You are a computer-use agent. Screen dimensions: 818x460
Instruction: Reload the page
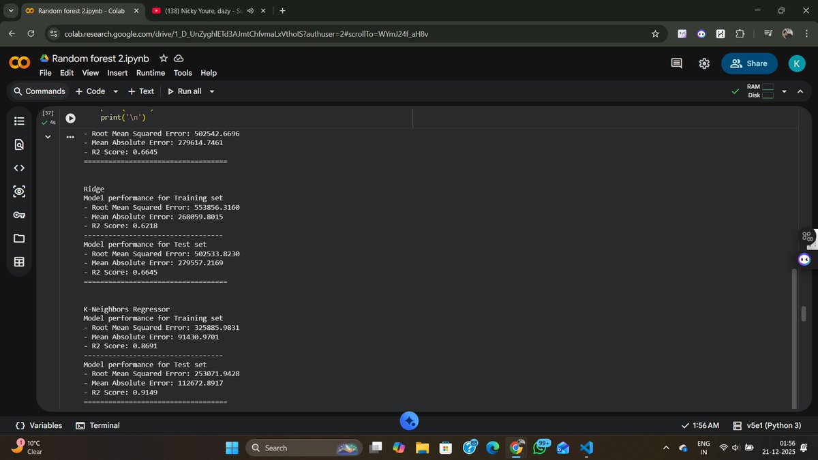click(31, 33)
